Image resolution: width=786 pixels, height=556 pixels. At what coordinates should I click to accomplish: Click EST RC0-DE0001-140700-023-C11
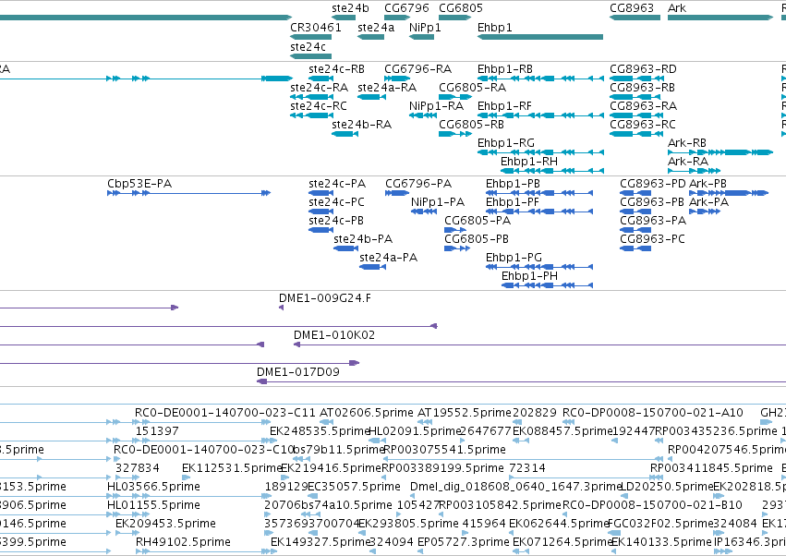coord(225,413)
